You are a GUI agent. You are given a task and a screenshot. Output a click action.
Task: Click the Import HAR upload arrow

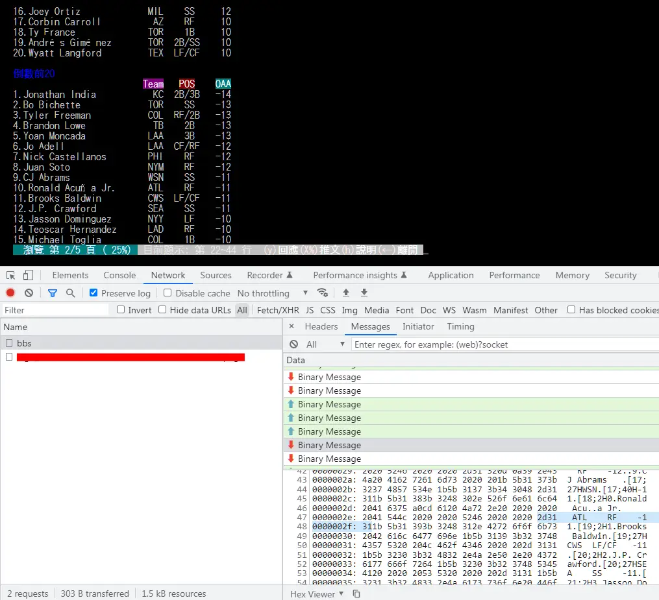[x=346, y=293]
